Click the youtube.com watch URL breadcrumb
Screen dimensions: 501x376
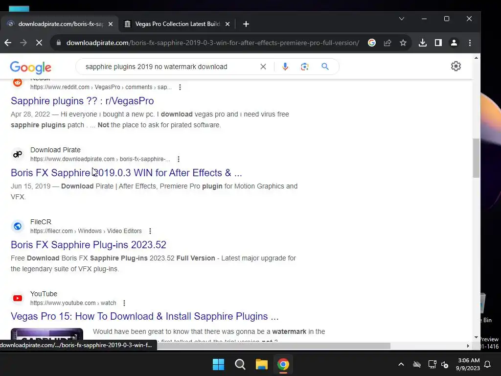point(73,303)
